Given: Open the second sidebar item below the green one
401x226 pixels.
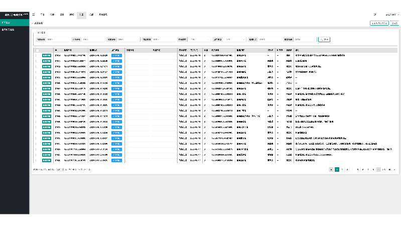Looking at the screenshot, I should coord(15,30).
